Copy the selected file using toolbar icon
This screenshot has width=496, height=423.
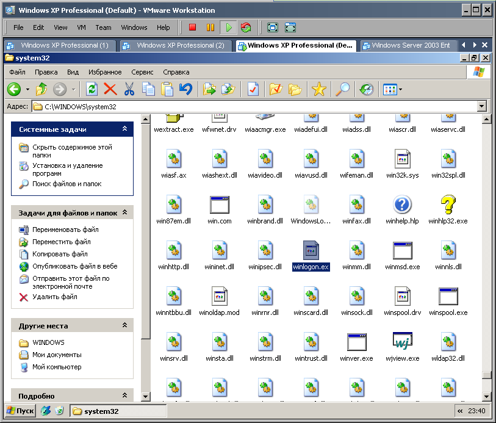pyautogui.click(x=148, y=89)
